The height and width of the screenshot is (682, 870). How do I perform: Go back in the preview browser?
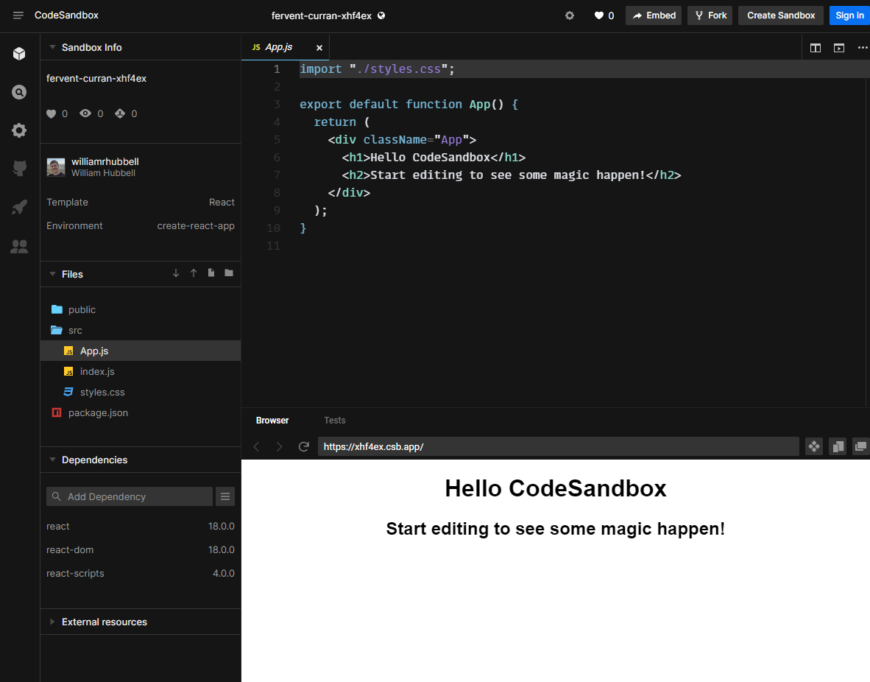click(x=256, y=447)
